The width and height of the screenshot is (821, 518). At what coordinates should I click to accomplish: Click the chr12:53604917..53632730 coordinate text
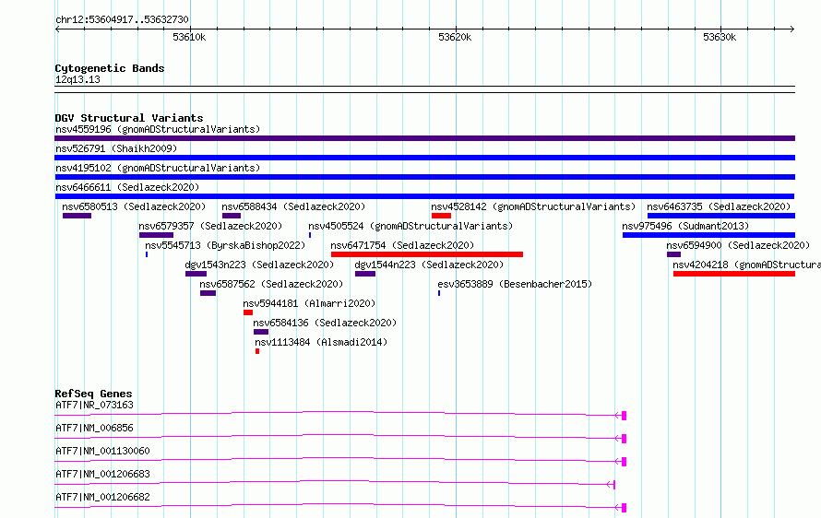pos(122,19)
